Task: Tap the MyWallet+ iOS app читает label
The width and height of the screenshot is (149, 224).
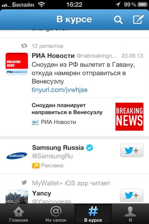Action: (x=71, y=183)
